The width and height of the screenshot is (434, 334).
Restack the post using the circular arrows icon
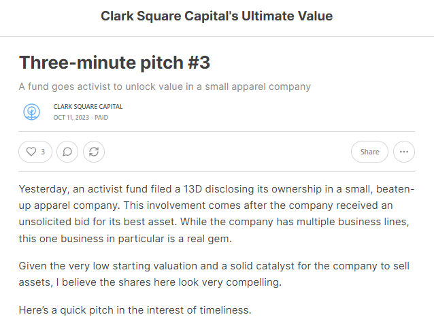(94, 152)
